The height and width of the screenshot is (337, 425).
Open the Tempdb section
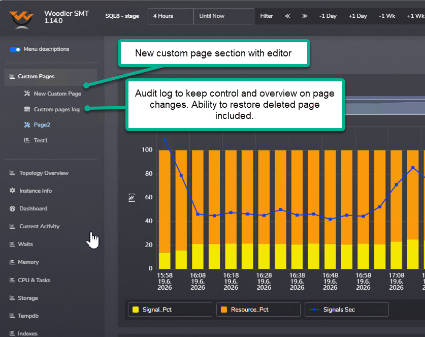[x=28, y=316]
